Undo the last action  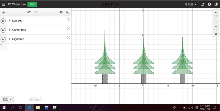coord(29,12)
